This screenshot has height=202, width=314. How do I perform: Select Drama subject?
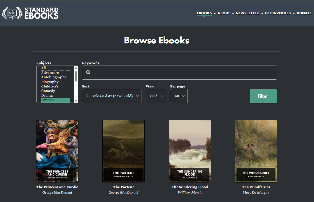(56, 96)
